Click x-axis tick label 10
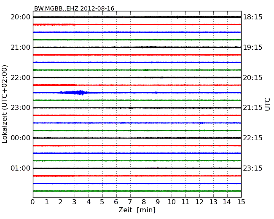274x219 pixels. 172,202
